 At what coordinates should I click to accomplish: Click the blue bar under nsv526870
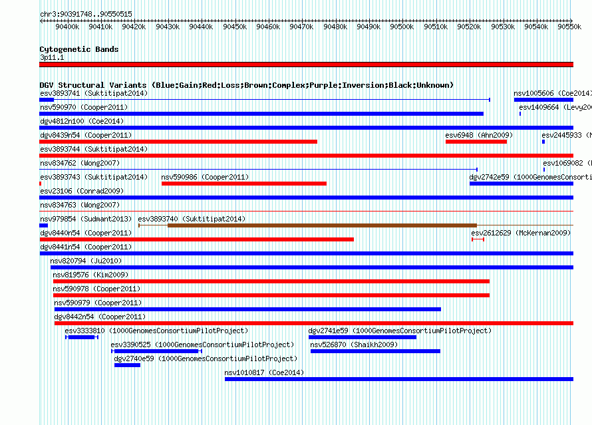coord(375,351)
